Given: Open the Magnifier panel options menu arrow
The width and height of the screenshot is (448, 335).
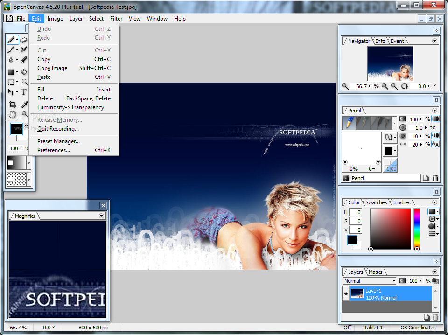Looking at the screenshot, I should pyautogui.click(x=101, y=216).
